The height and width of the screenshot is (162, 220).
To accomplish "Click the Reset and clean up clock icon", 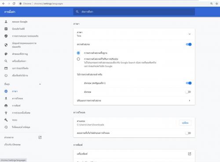I will click(6, 127).
